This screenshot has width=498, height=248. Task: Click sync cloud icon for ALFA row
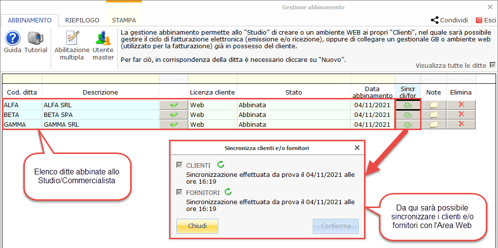coord(408,105)
